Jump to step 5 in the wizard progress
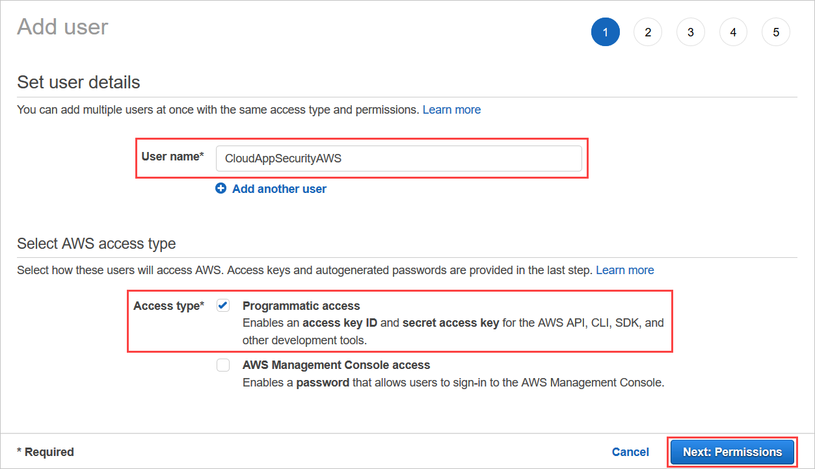 [x=775, y=32]
